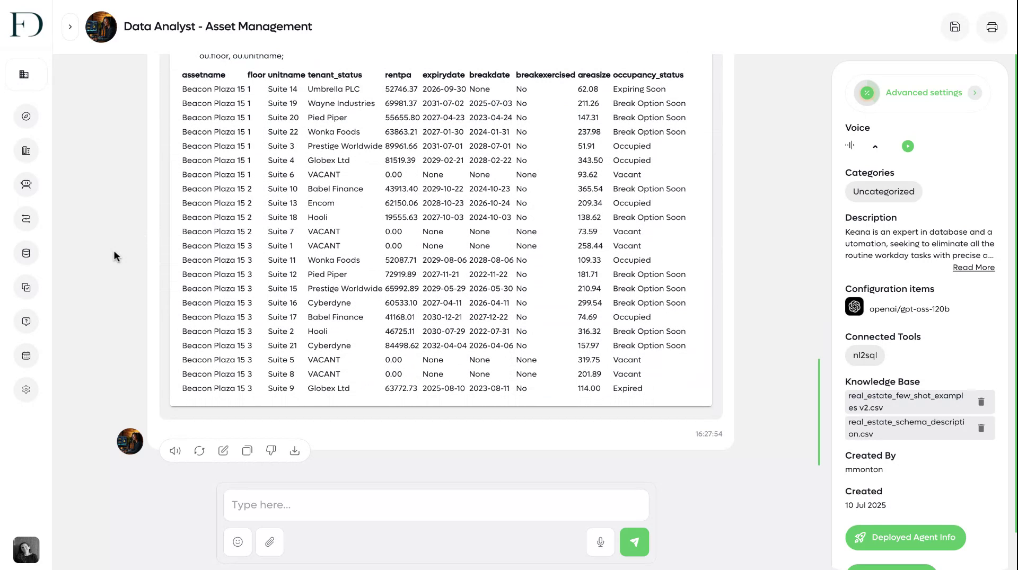Click the FD logo in the sidebar
This screenshot has width=1018, height=570.
pos(26,25)
